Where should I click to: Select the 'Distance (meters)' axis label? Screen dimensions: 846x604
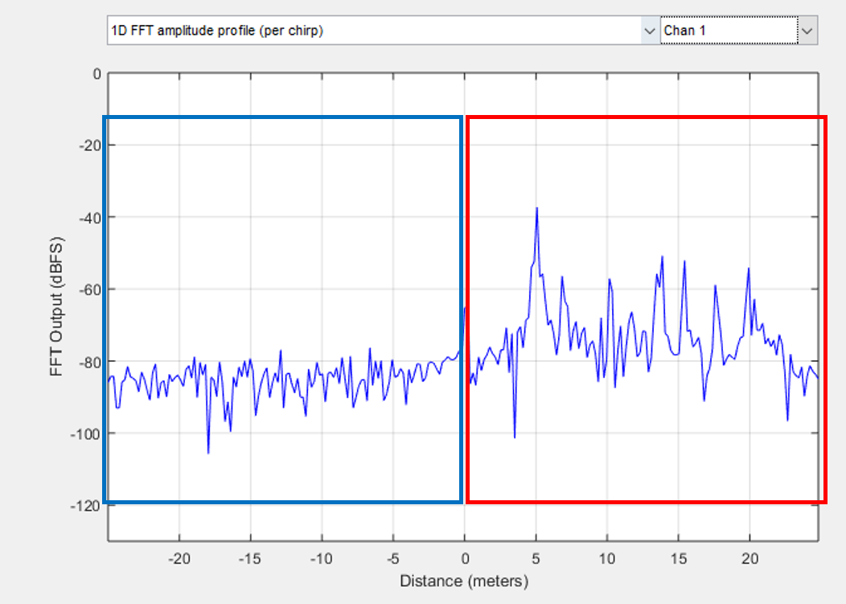pos(464,581)
